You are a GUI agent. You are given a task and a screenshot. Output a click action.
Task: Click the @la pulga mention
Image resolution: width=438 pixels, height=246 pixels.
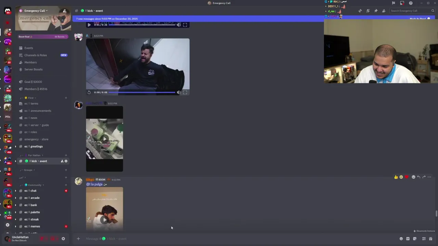pos(94,184)
